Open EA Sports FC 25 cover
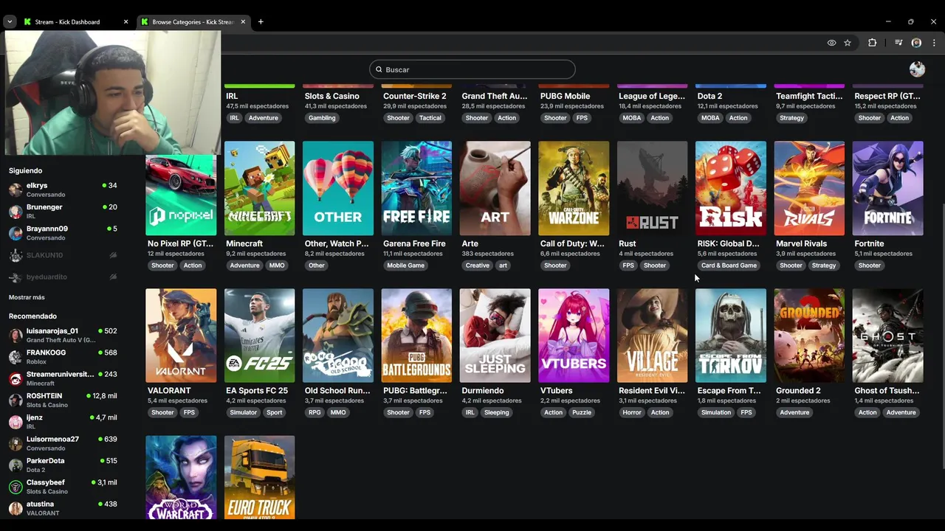This screenshot has width=945, height=531. click(x=259, y=336)
